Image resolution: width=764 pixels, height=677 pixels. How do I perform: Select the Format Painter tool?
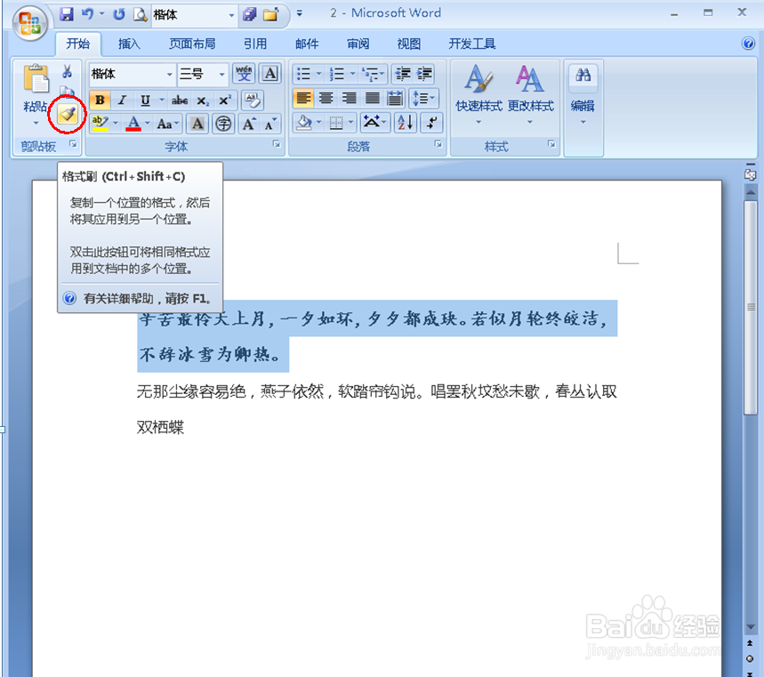pos(67,114)
